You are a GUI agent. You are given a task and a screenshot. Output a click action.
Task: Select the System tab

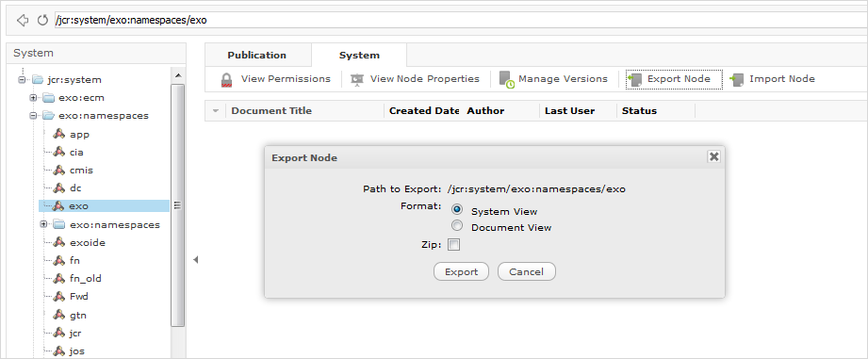(x=359, y=56)
